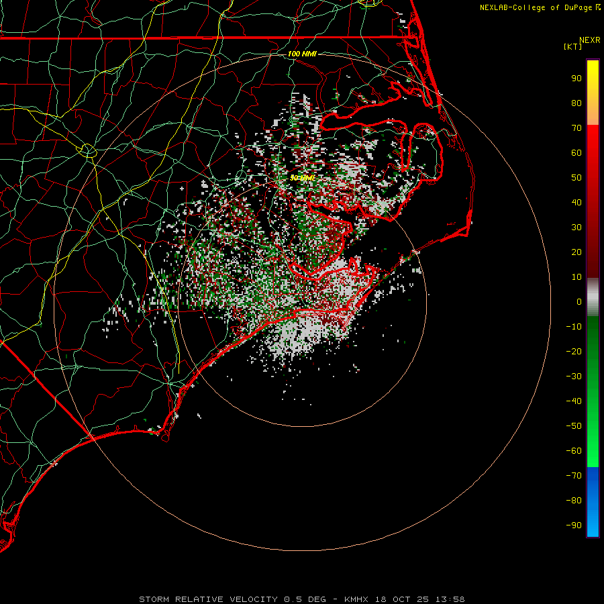Click the -20 value on velocity scale
This screenshot has width=604, height=604.
tap(574, 351)
